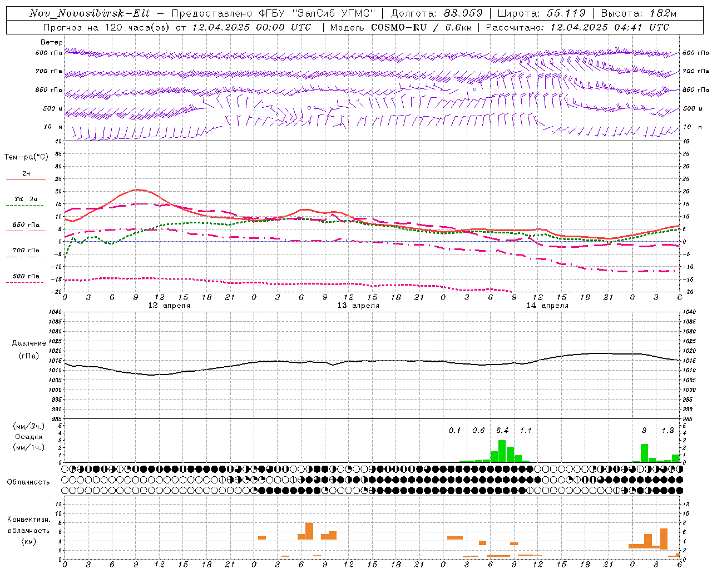
Task: Click the black surface pressure curve
Action: pos(372,361)
